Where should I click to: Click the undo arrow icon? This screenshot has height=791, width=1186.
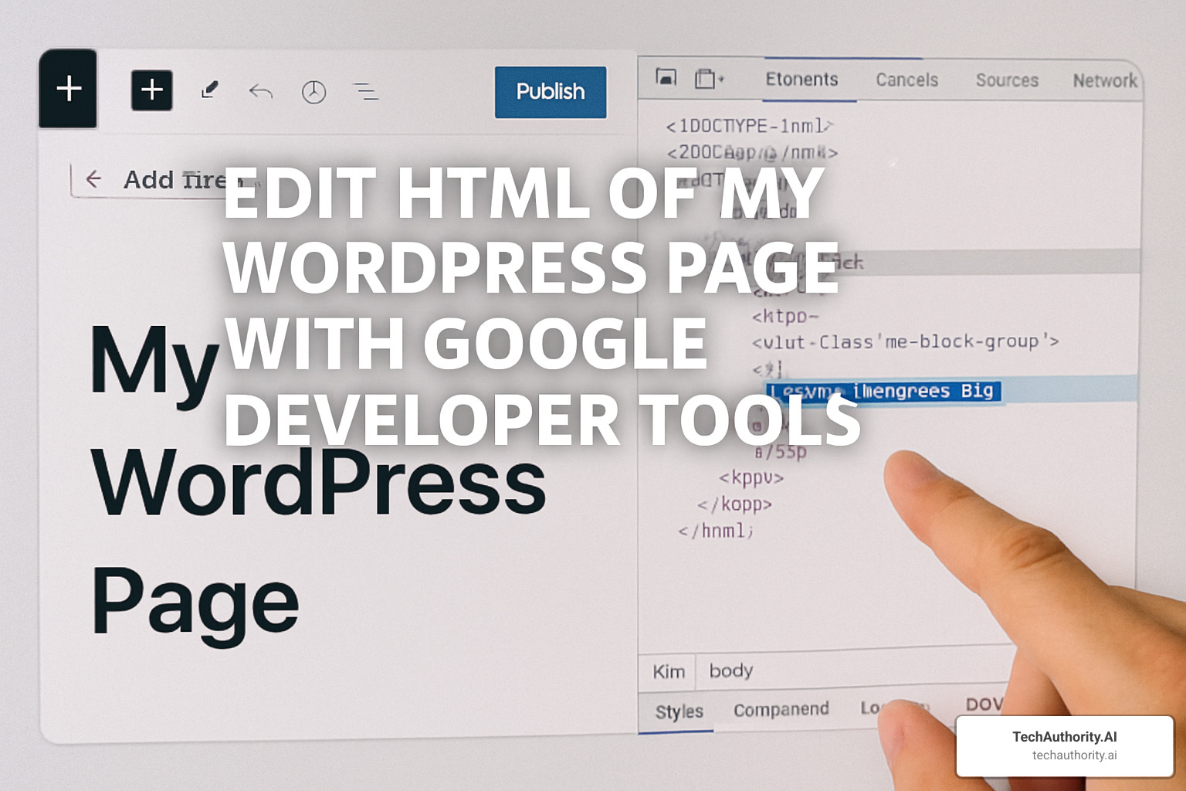tap(261, 92)
